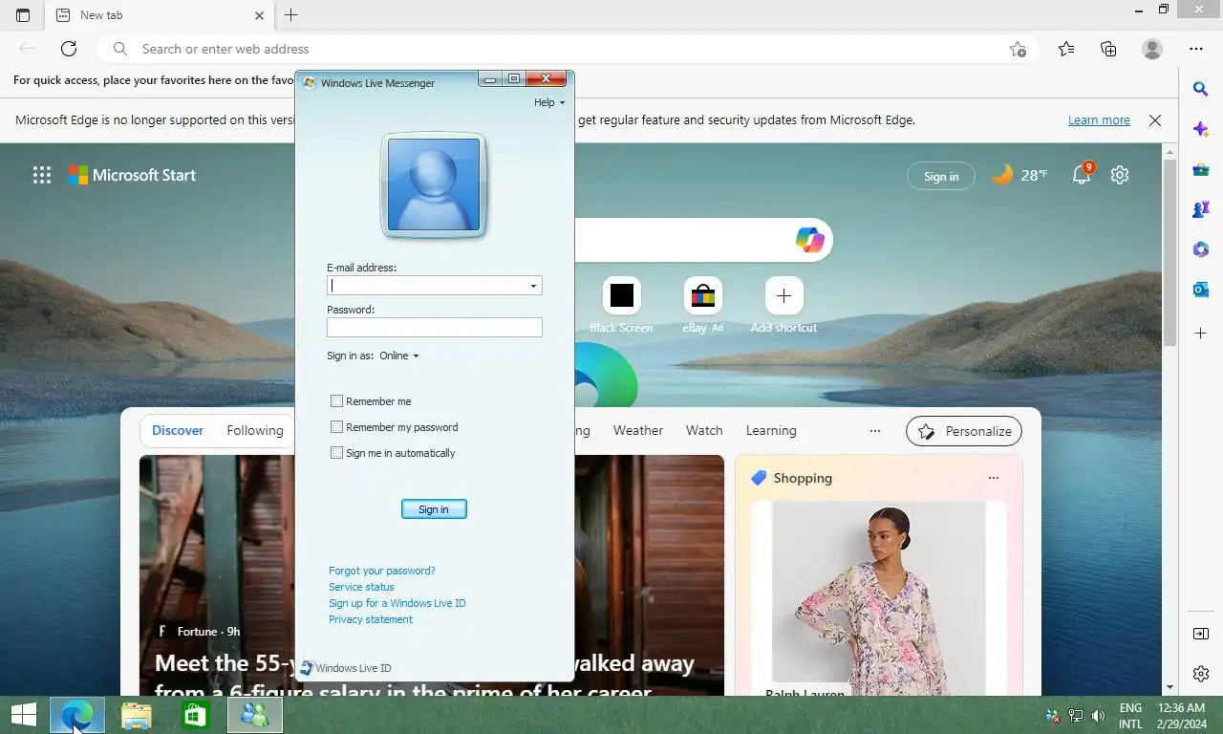Open the Windows Start button
The width and height of the screenshot is (1223, 734).
point(24,715)
